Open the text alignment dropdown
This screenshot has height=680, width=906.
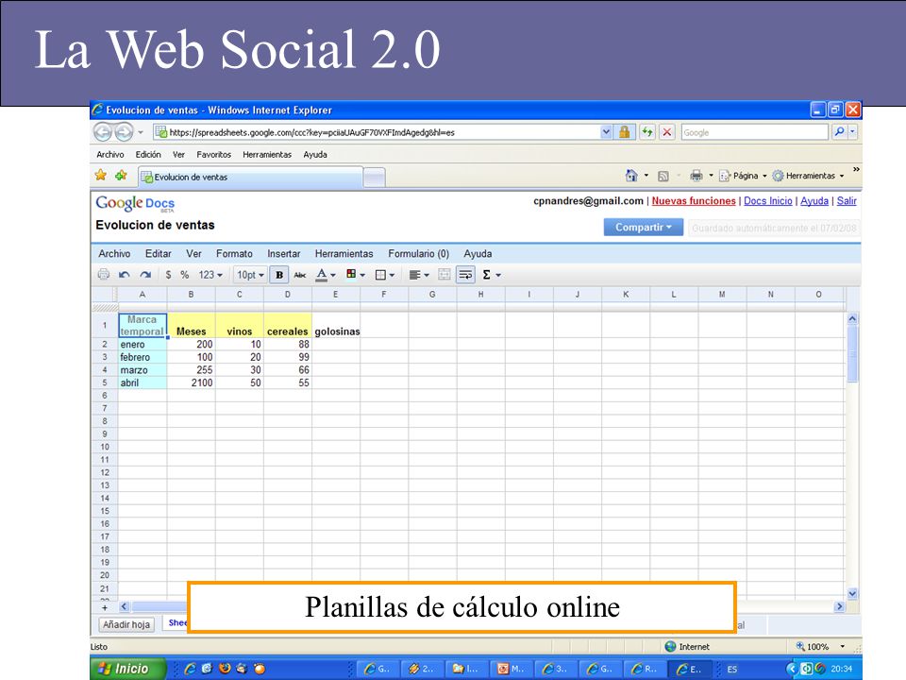(x=419, y=275)
